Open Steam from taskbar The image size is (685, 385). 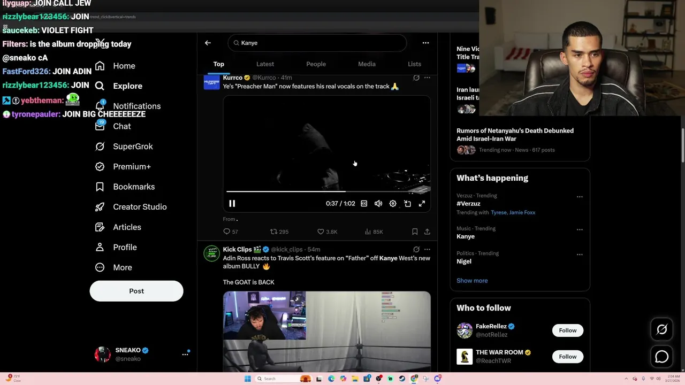coord(402,379)
